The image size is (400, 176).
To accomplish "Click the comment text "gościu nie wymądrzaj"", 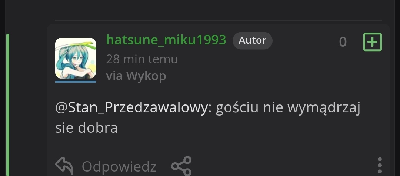I will tap(288, 108).
